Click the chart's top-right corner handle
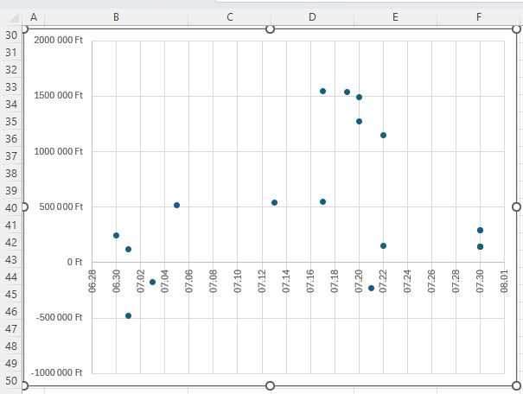This screenshot has height=394, width=523. (517, 29)
